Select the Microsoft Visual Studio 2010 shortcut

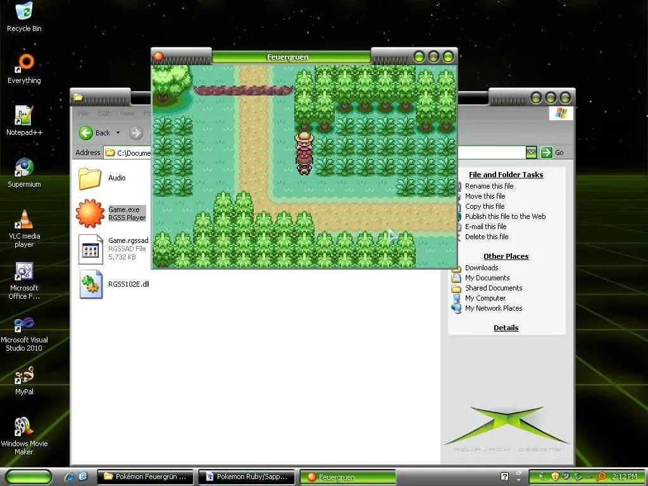click(24, 333)
